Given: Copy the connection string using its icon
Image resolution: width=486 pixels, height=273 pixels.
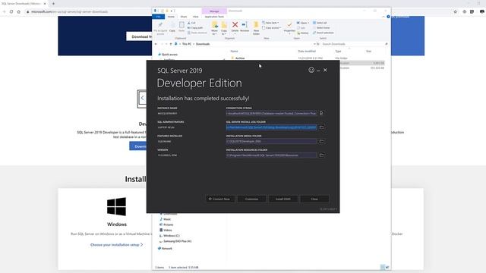Looking at the screenshot, I should click(321, 113).
